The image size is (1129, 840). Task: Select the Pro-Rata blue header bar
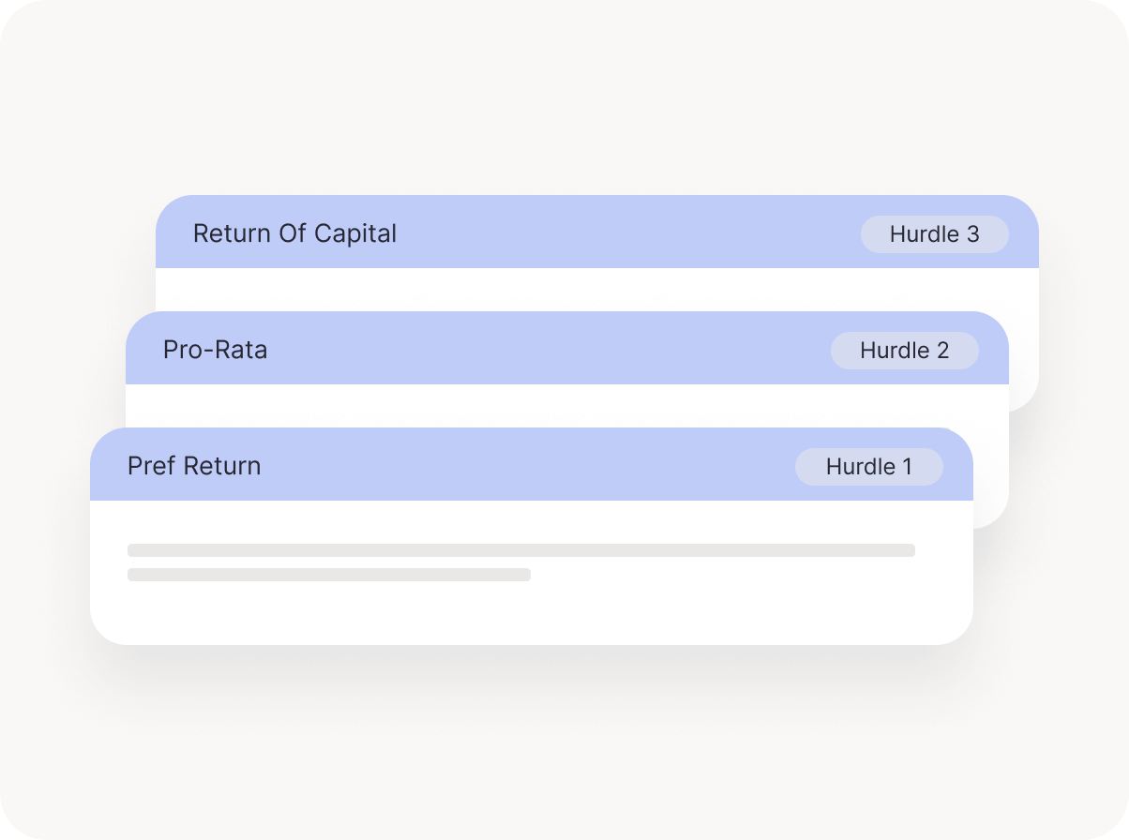point(567,348)
